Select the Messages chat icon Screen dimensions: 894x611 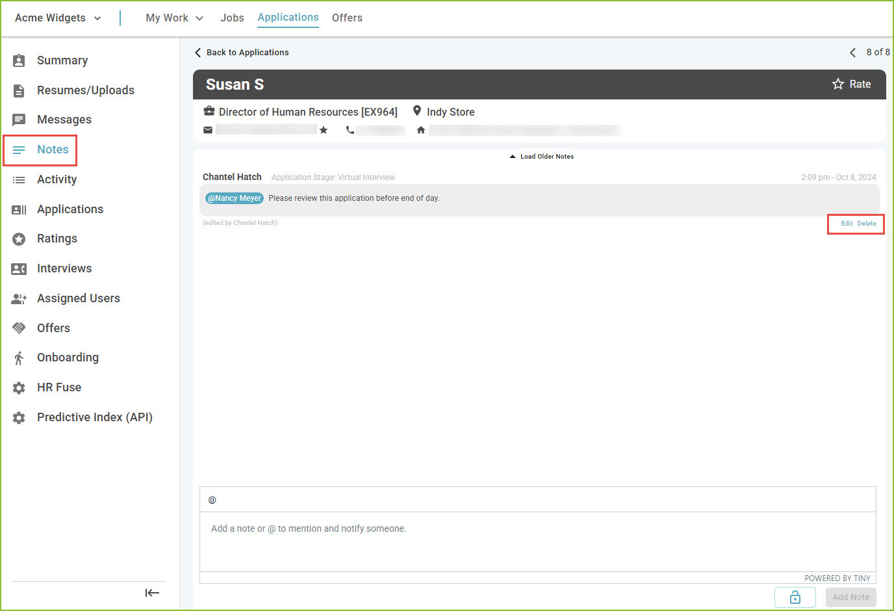pos(19,120)
